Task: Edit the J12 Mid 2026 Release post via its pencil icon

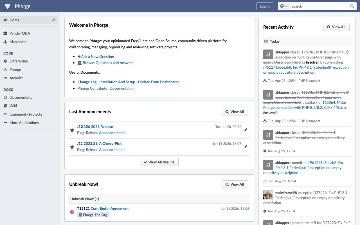Action: click(x=246, y=130)
